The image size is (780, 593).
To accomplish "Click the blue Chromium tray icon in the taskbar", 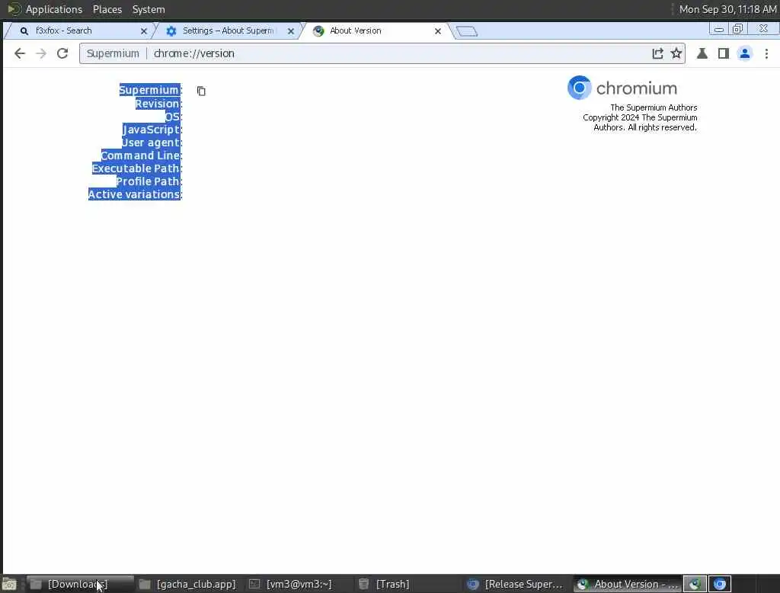I will point(719,584).
